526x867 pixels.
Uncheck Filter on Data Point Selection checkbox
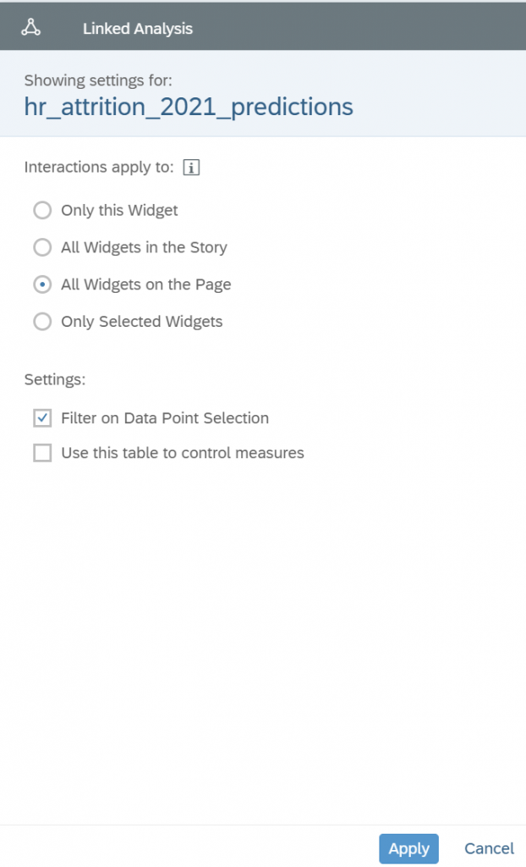(42, 418)
